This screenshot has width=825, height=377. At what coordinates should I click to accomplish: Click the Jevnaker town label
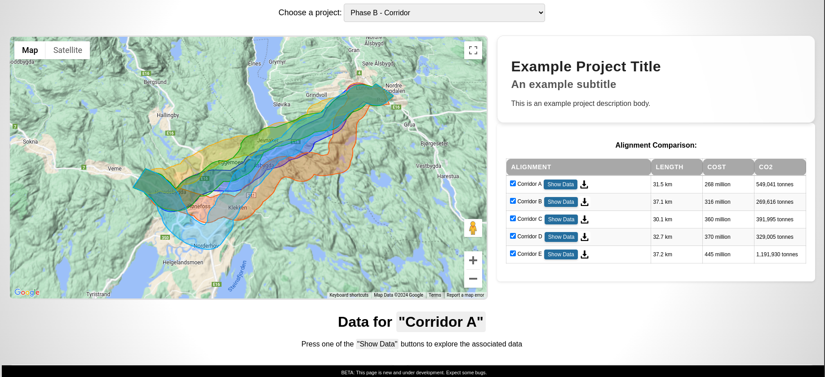pyautogui.click(x=268, y=140)
